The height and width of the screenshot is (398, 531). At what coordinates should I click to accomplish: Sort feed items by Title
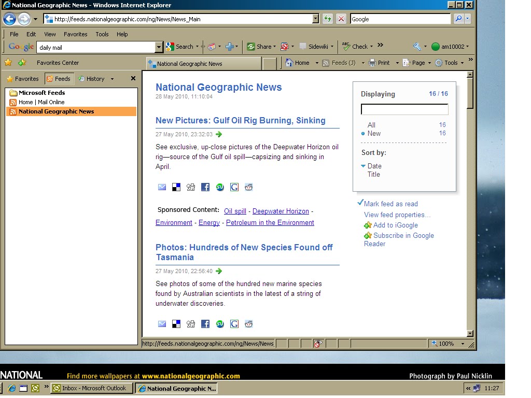pyautogui.click(x=374, y=174)
